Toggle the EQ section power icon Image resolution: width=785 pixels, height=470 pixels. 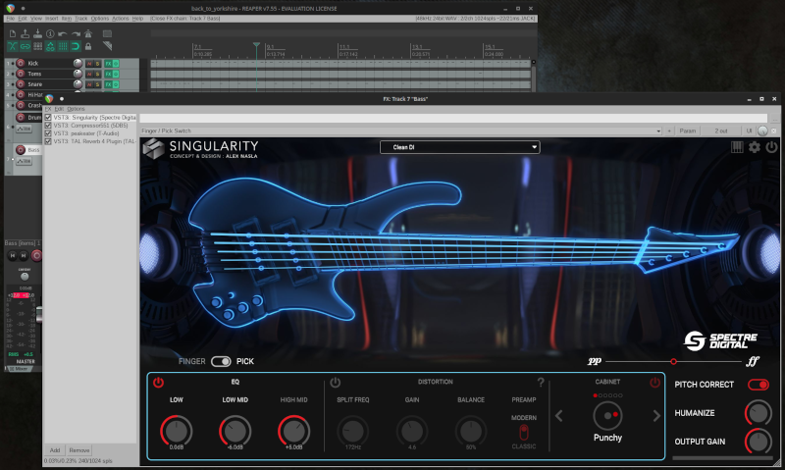(158, 382)
